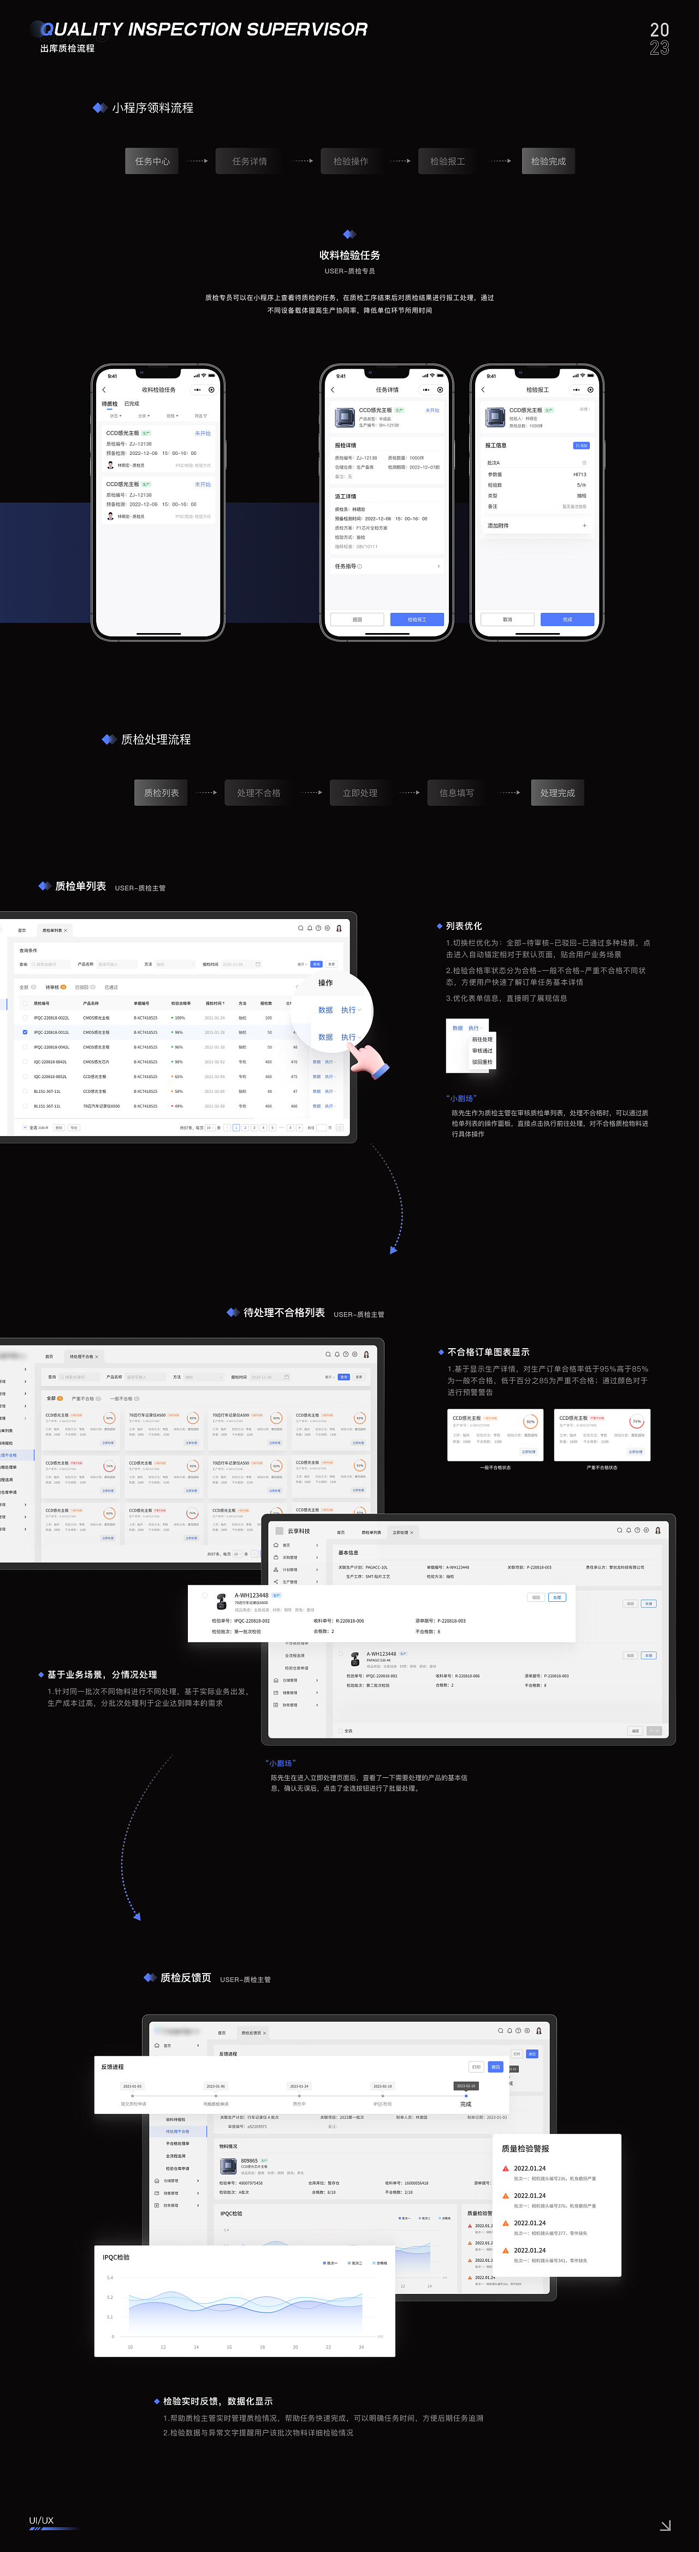Tap plus icon beside 添加附件
The image size is (699, 2552).
click(584, 526)
